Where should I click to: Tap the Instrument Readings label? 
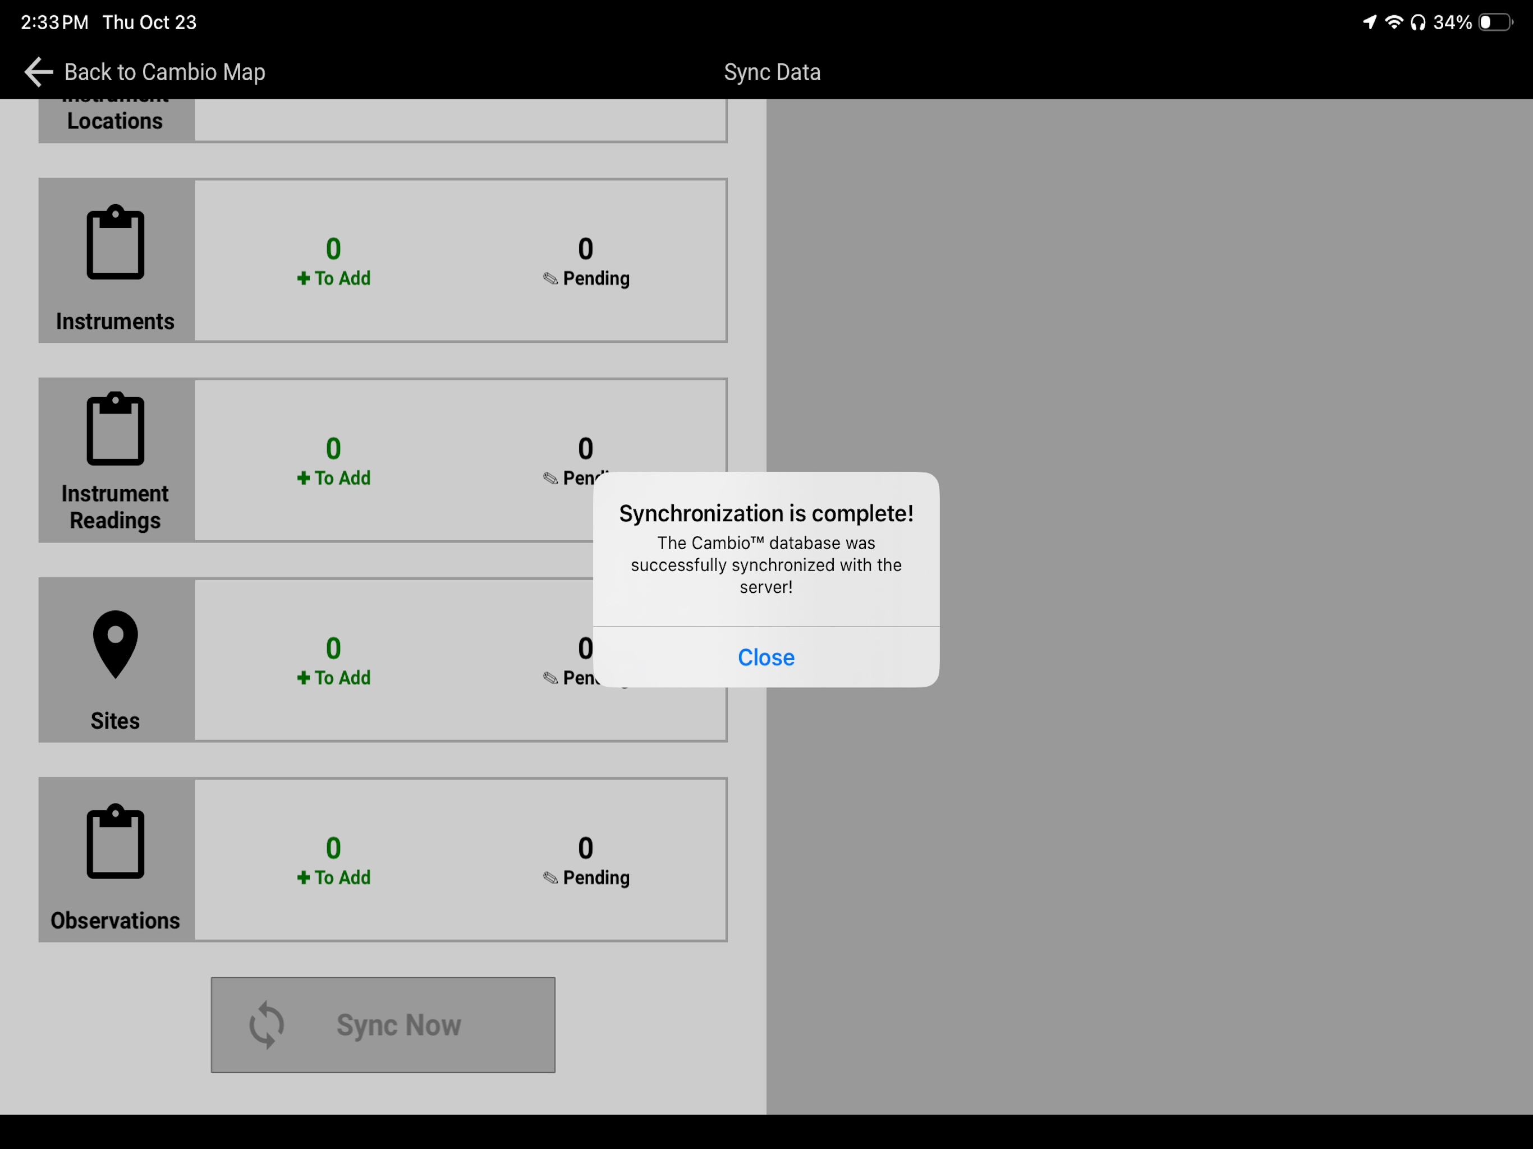tap(115, 507)
